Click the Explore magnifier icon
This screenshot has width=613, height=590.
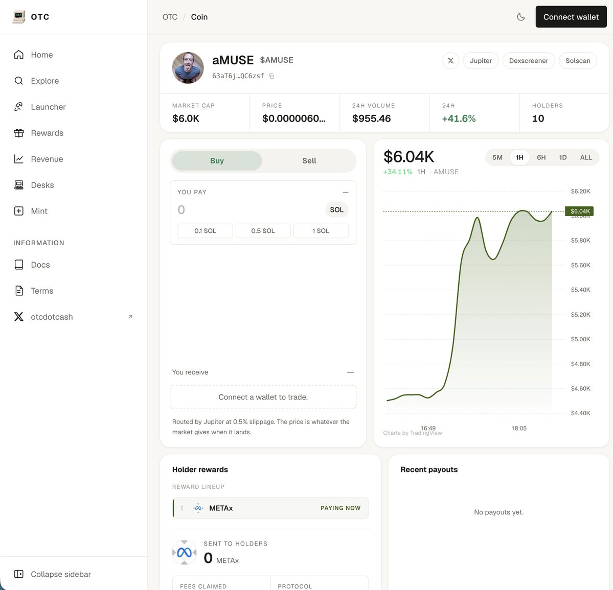click(19, 81)
